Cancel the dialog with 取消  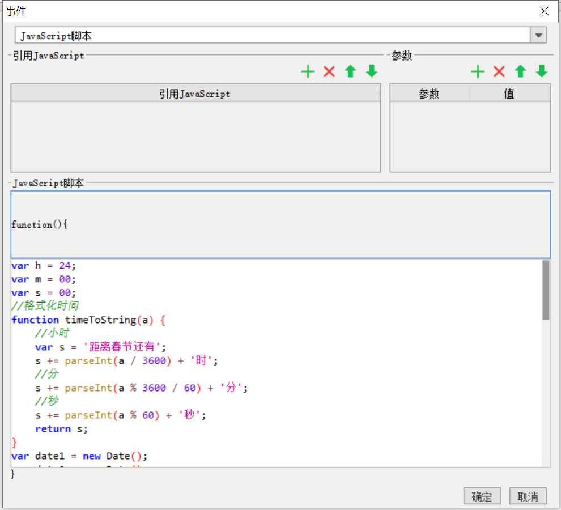(528, 496)
